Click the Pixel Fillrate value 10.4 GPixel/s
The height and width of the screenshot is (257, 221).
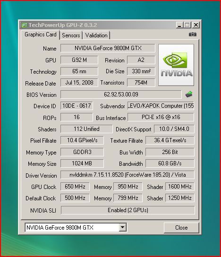82,140
